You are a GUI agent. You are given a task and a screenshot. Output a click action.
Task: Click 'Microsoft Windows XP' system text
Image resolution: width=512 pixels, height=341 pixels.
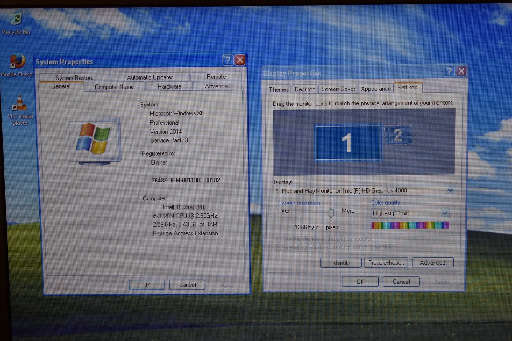(x=177, y=113)
